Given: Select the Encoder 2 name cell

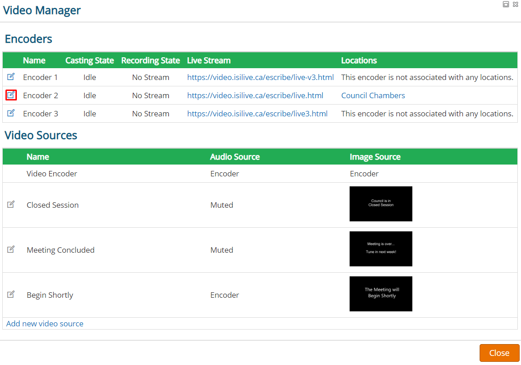Looking at the screenshot, I should point(40,95).
